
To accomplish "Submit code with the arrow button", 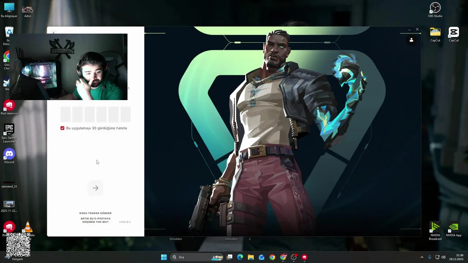I will tap(95, 188).
